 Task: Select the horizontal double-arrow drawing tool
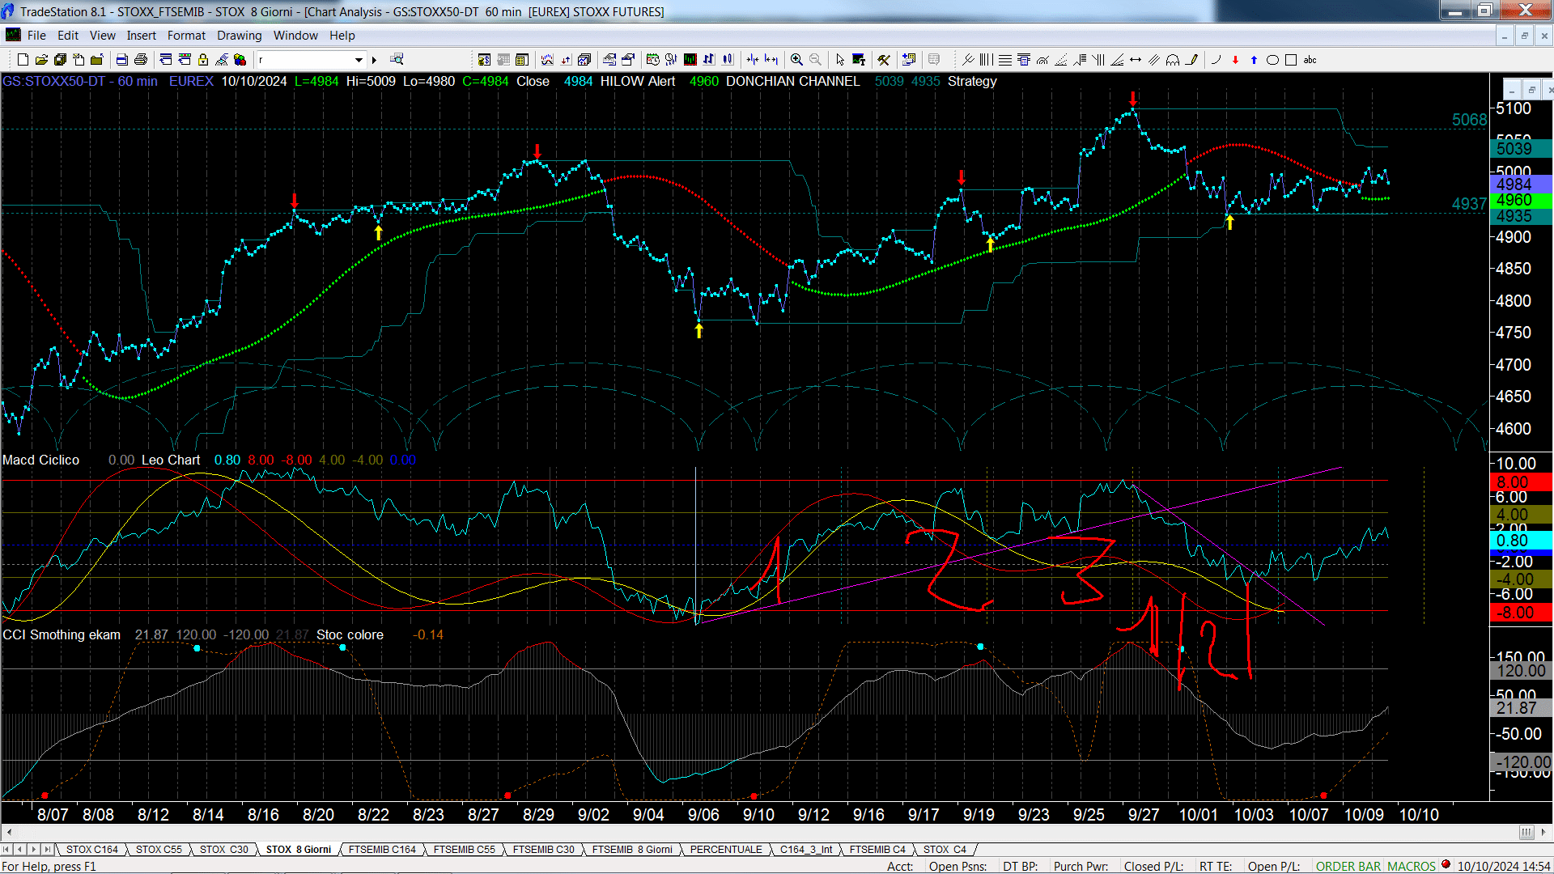click(1136, 59)
